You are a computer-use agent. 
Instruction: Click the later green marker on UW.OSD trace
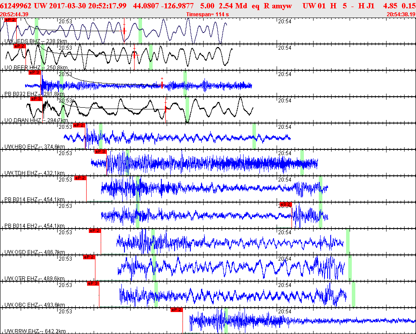348,241
